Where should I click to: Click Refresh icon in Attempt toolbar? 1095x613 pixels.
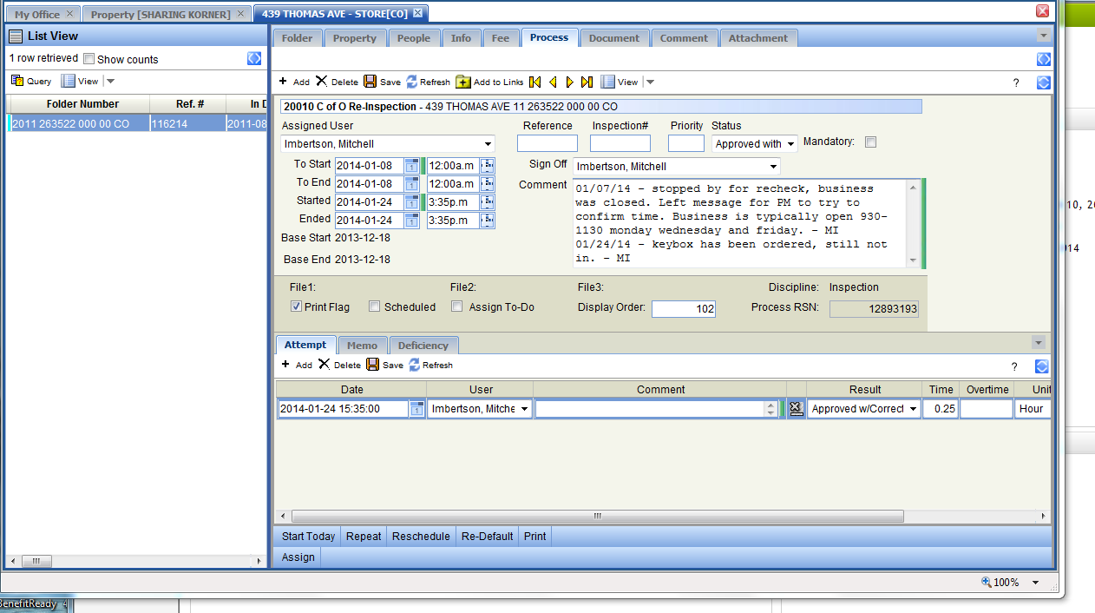click(x=414, y=365)
